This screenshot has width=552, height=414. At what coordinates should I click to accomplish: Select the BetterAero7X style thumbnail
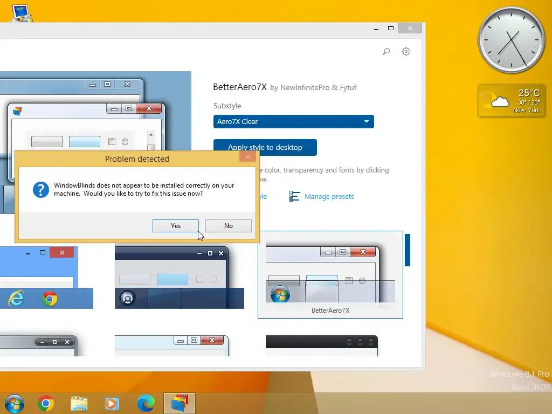click(x=330, y=274)
